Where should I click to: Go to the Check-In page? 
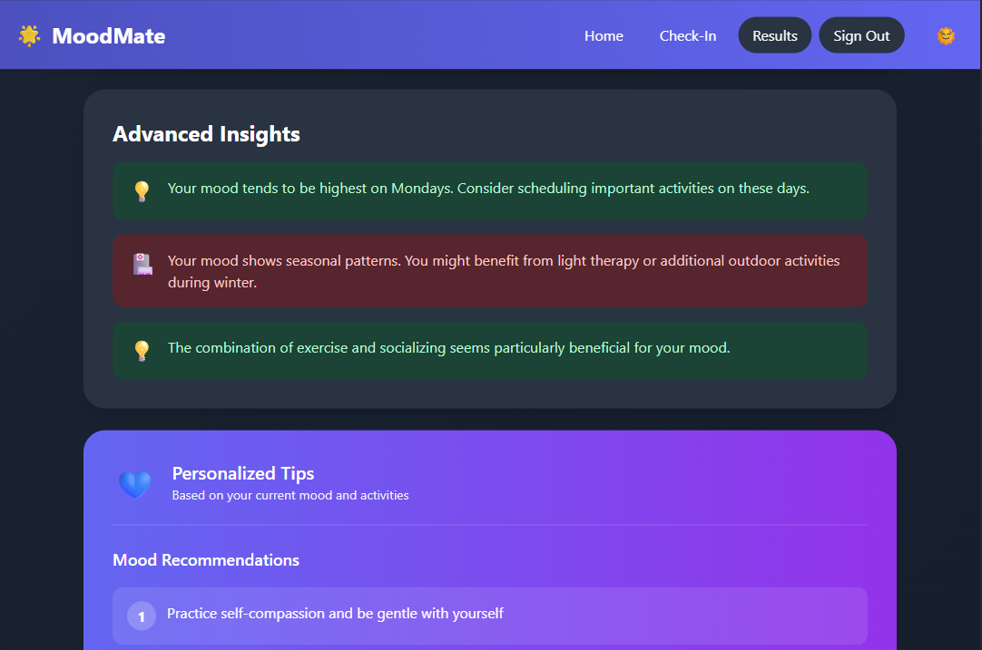(x=688, y=35)
